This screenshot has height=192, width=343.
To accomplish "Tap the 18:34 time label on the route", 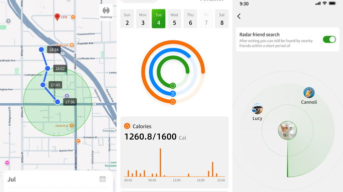I will coord(54,50).
